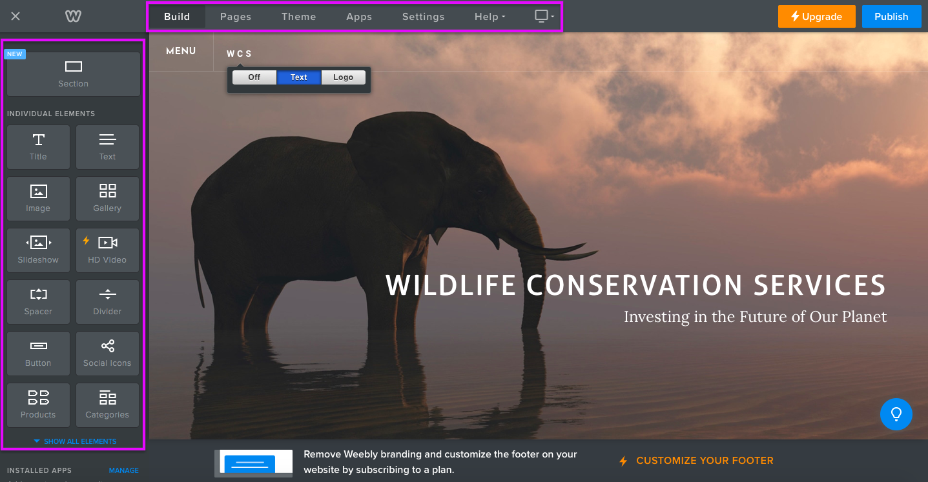
Task: Click the Spacer element icon
Action: point(38,302)
